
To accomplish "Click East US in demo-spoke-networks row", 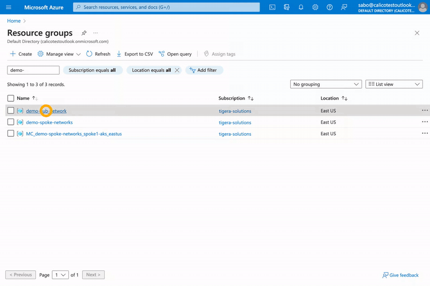I will pos(328,122).
